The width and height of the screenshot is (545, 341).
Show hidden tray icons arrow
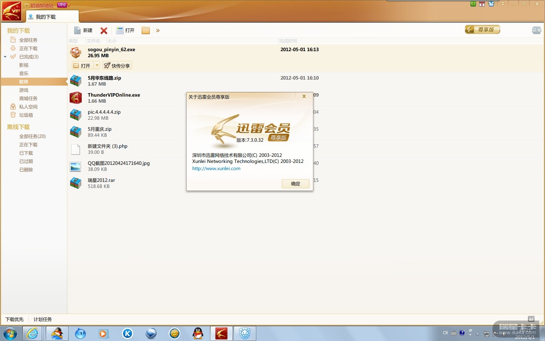[478, 334]
